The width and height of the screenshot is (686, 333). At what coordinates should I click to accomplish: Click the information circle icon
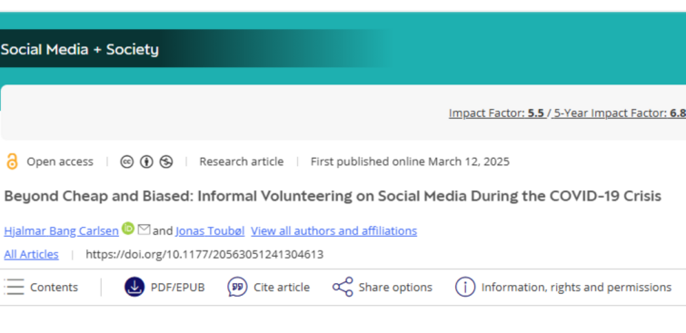pyautogui.click(x=465, y=287)
